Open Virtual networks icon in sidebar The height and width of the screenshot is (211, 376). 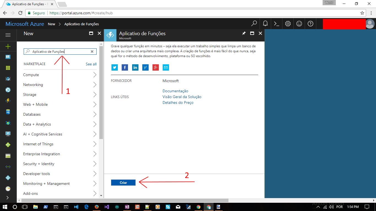click(x=8, y=167)
